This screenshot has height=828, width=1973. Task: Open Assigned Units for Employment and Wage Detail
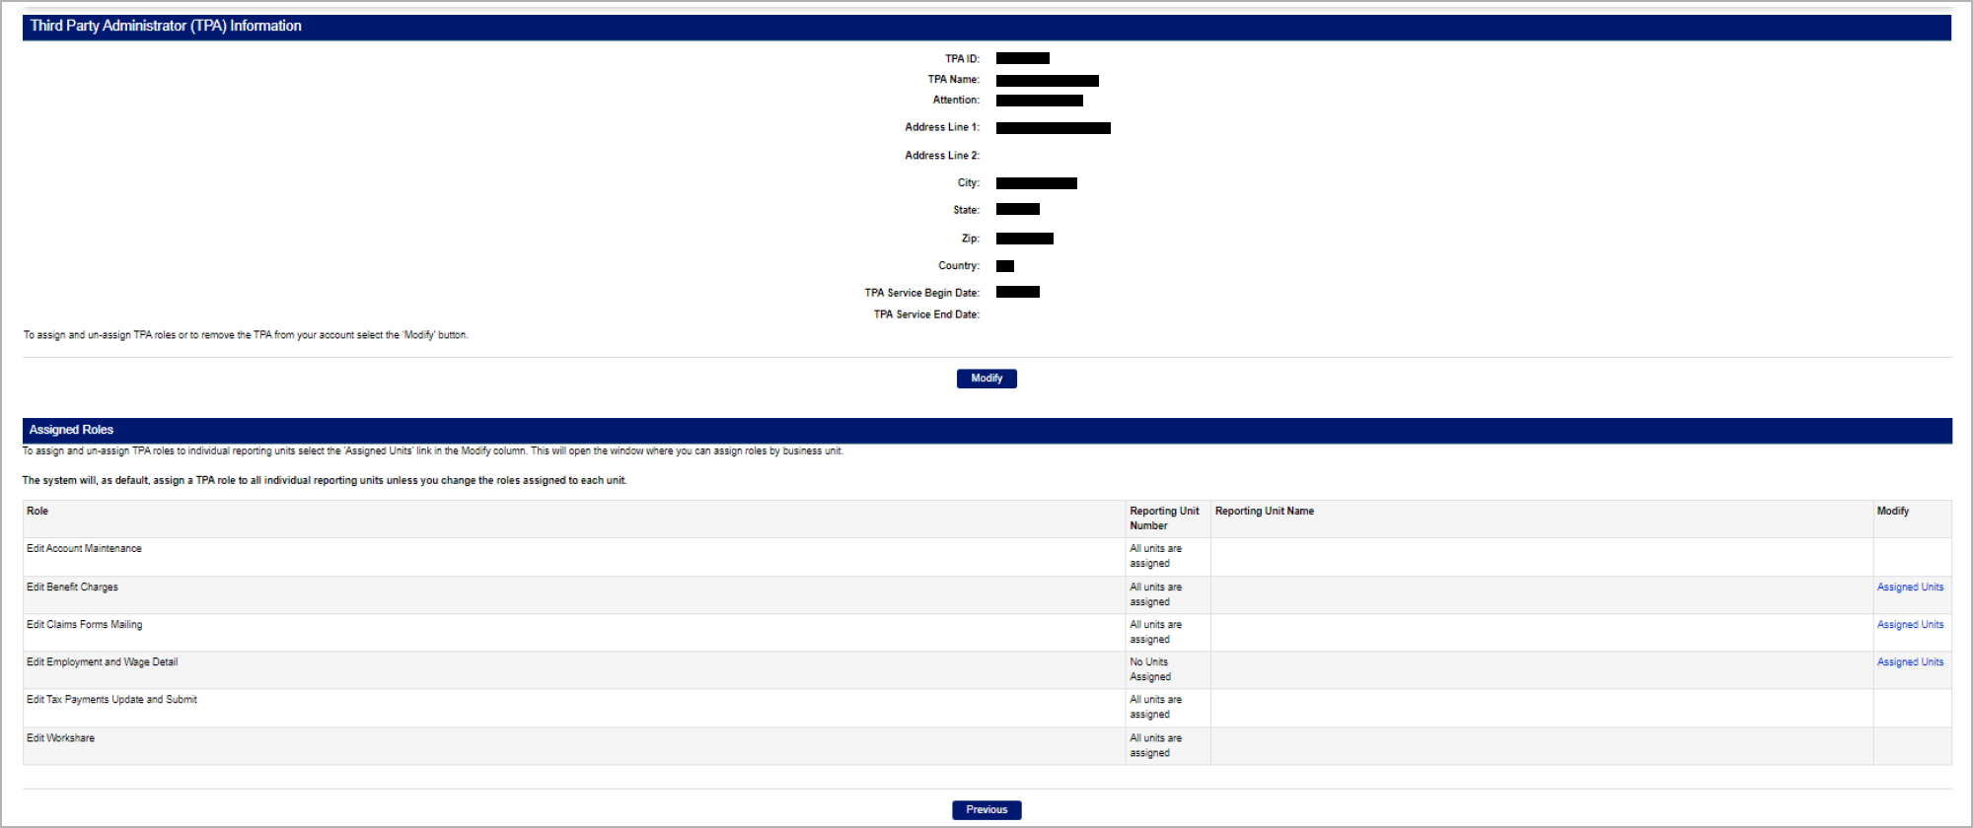point(1910,662)
